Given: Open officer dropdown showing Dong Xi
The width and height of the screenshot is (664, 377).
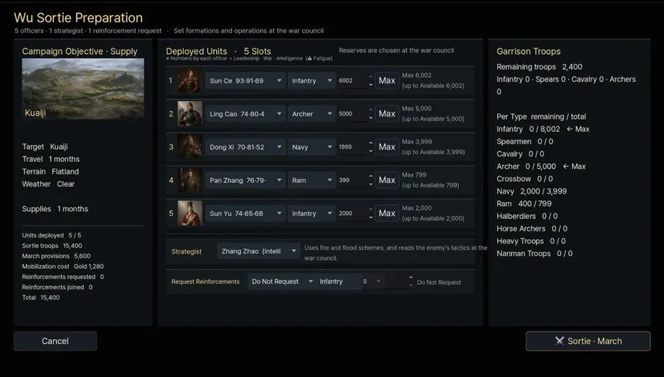Looking at the screenshot, I should (246, 147).
